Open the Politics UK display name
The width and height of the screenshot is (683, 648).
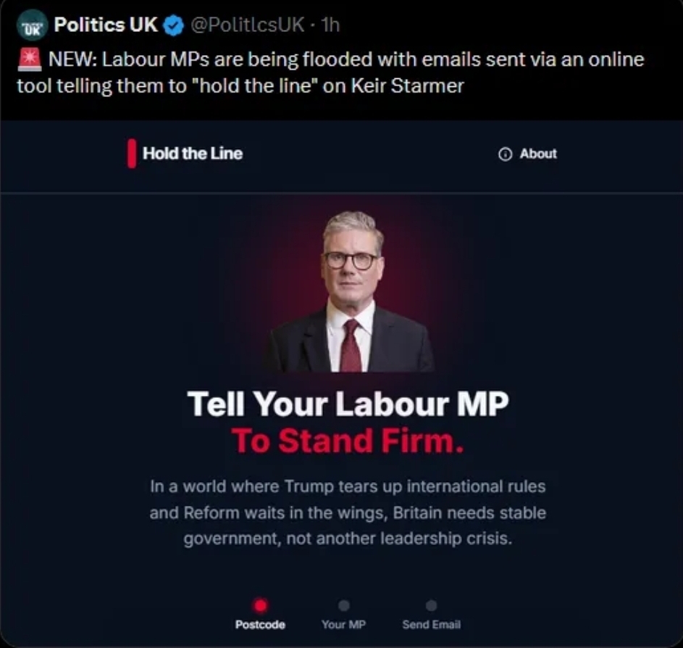106,25
